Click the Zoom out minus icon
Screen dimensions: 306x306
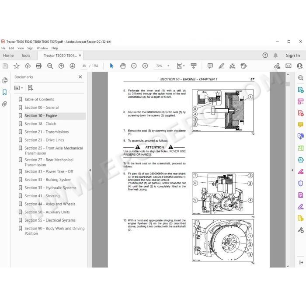[x=134, y=66]
